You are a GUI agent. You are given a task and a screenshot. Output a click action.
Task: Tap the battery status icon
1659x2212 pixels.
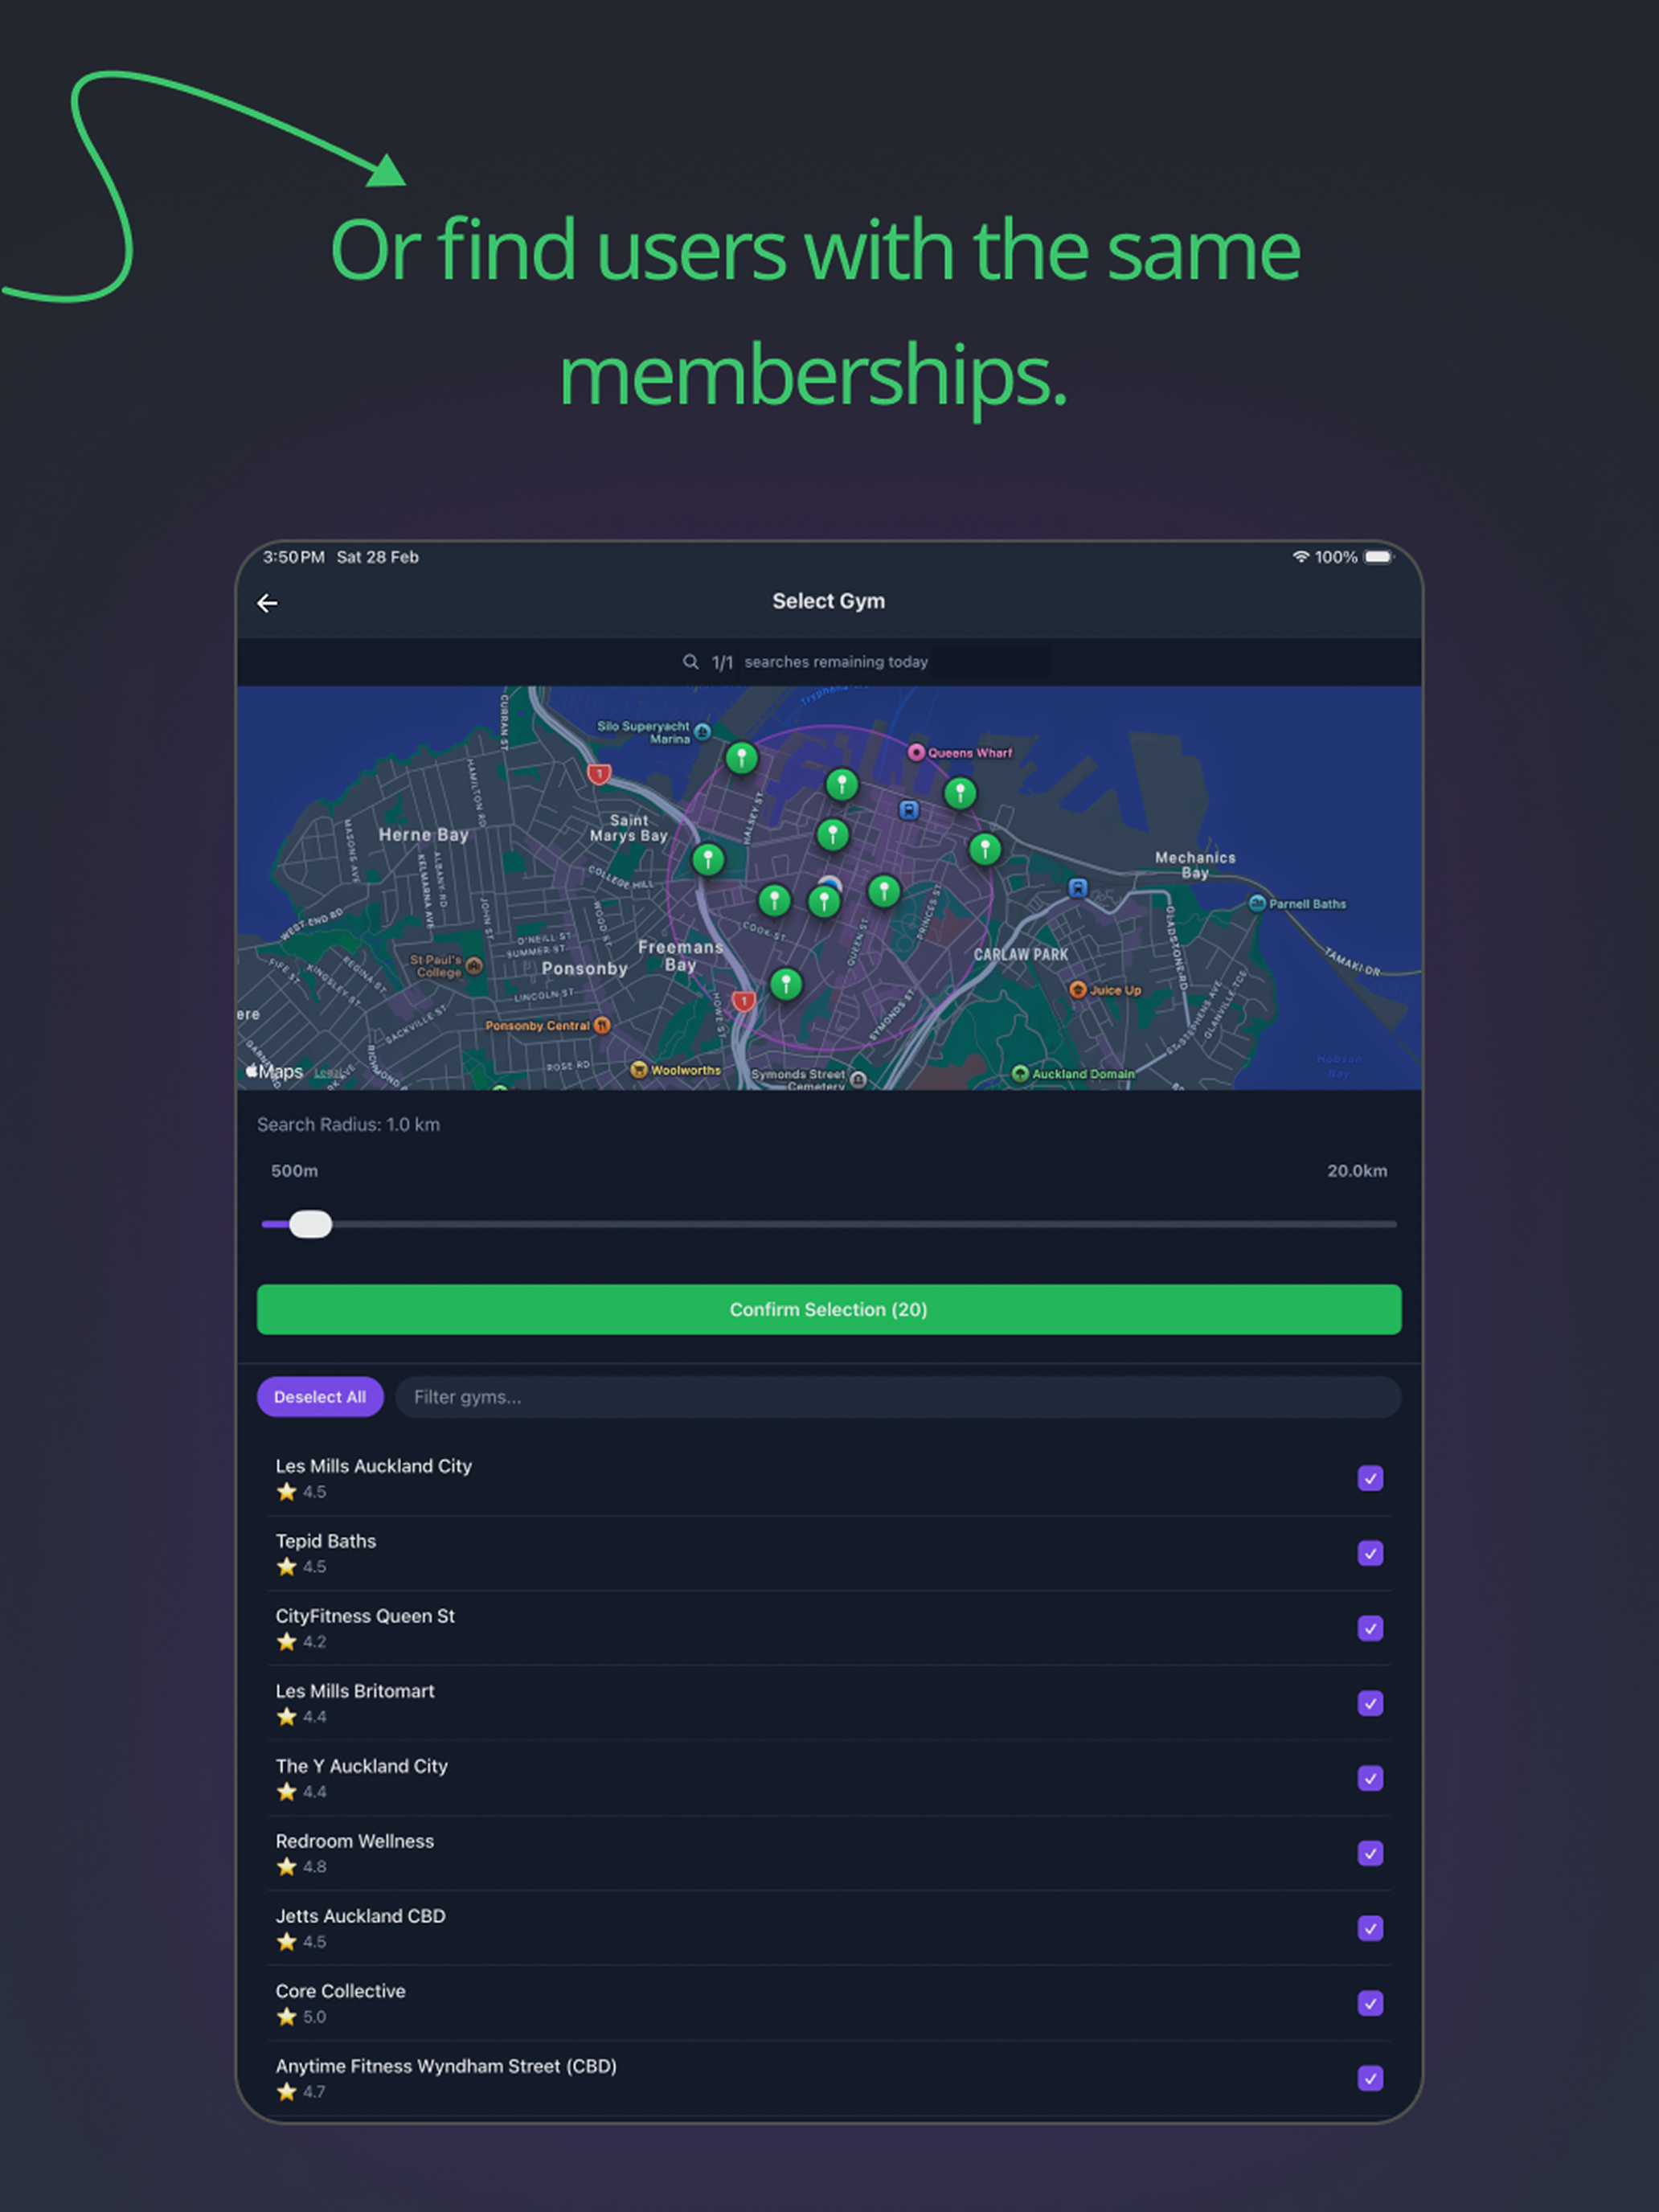coord(1378,557)
